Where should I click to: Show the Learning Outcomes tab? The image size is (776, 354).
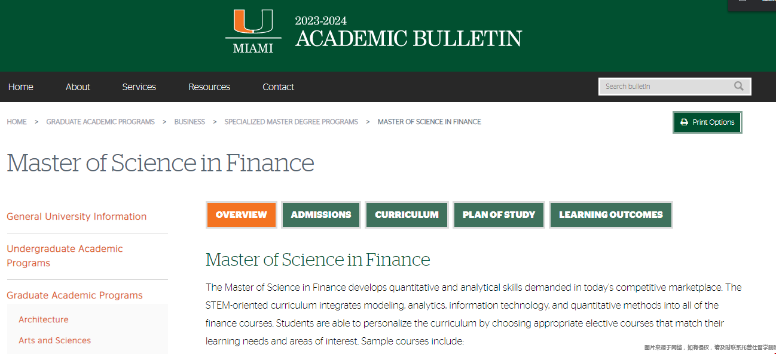tap(611, 215)
